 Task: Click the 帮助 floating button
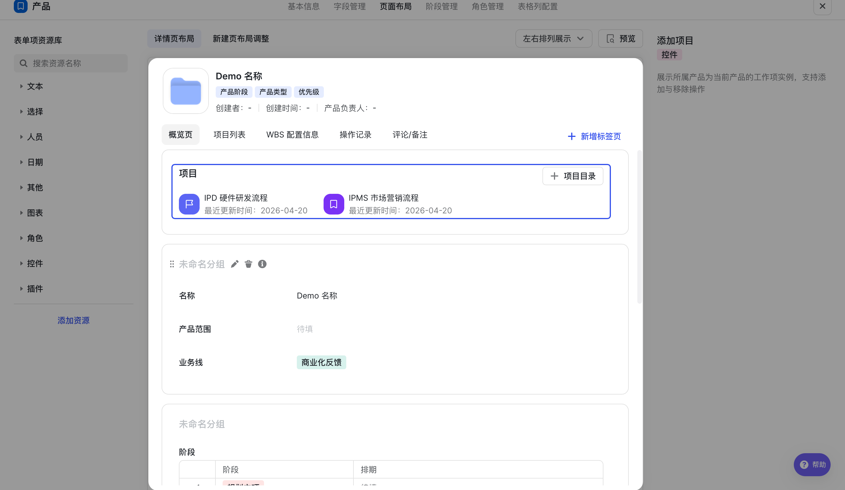point(812,464)
